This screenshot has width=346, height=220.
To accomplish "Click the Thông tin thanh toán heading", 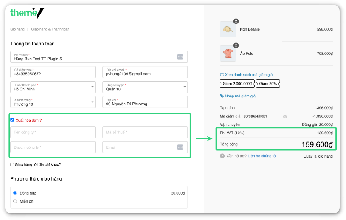I will [x=32, y=44].
